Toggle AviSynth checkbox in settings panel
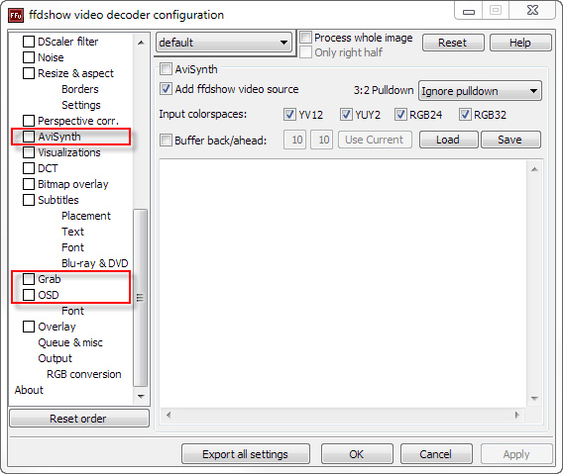The height and width of the screenshot is (474, 563). pos(166,69)
